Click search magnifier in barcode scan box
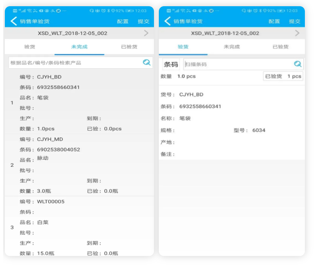Image resolution: width=318 pixels, height=267 pixels. 298,64
